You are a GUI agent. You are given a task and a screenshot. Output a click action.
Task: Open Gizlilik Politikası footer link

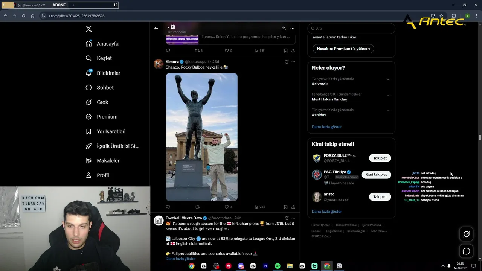click(x=346, y=225)
